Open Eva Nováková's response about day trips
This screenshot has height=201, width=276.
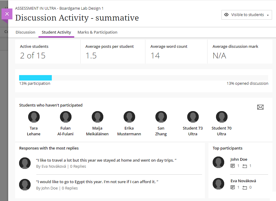click(x=106, y=160)
